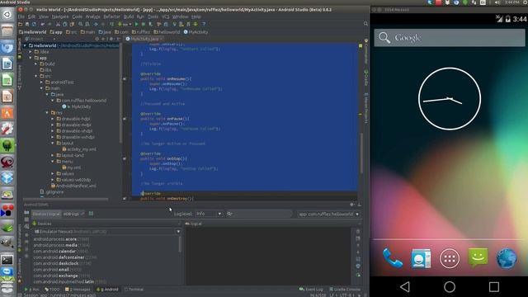528x297 pixels.
Task: Open the run configuration dropdown in toolbar
Action: pyautogui.click(x=125, y=24)
